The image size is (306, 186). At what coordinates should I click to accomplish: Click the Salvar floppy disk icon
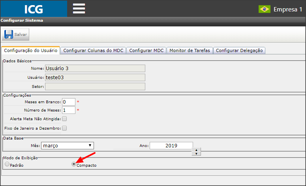(9, 34)
